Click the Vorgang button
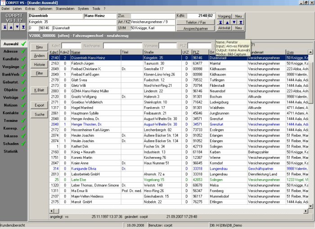 pyautogui.click(x=224, y=16)
